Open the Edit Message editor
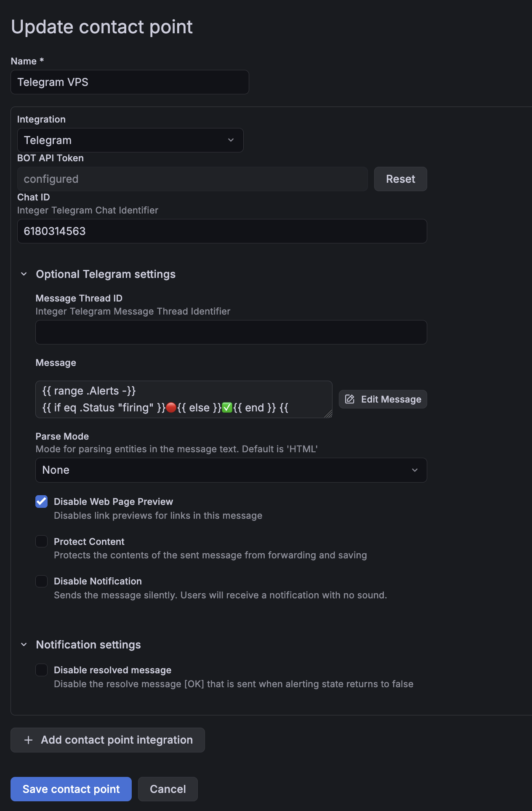Image resolution: width=532 pixels, height=811 pixels. tap(383, 399)
